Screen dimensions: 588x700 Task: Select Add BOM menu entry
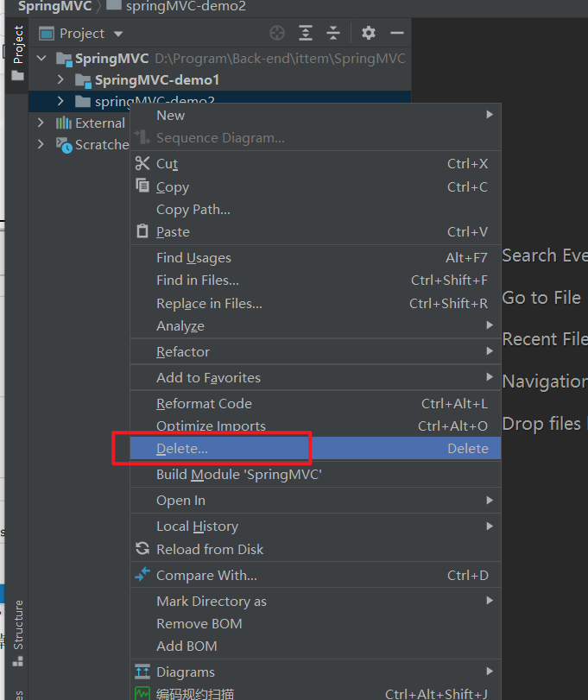[x=315, y=646]
